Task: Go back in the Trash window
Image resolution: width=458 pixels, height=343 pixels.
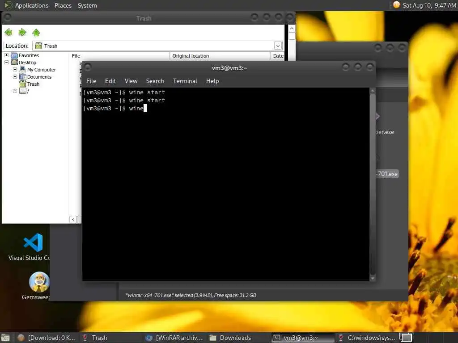Action: (x=8, y=32)
